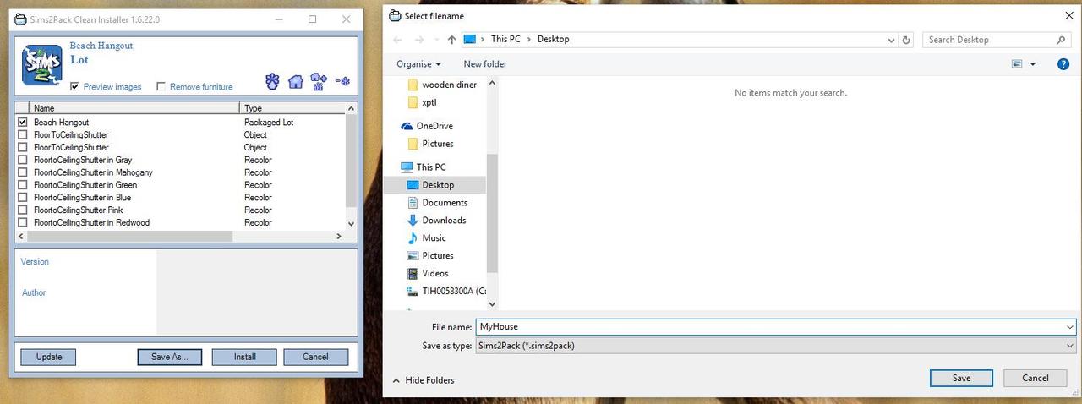
Task: Click the Save As... button
Action: [x=170, y=357]
